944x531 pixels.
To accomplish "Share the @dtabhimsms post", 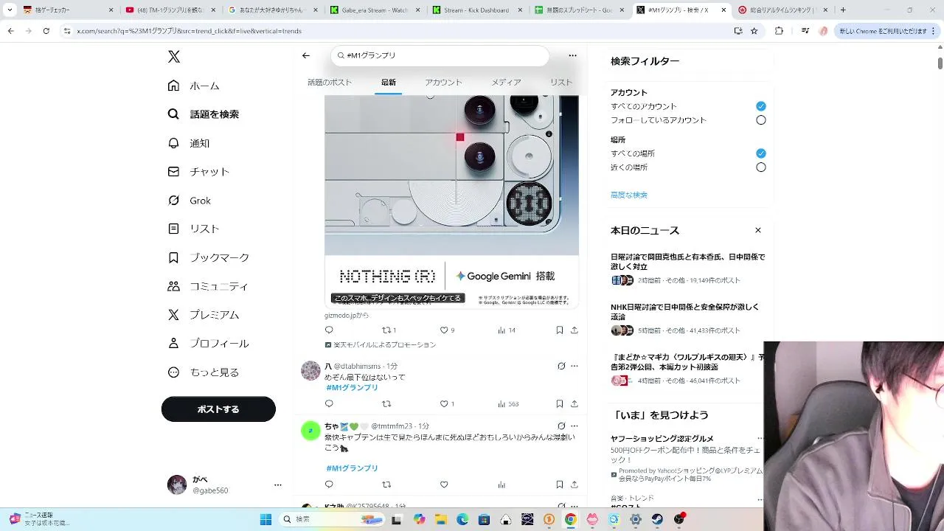I will 575,404.
